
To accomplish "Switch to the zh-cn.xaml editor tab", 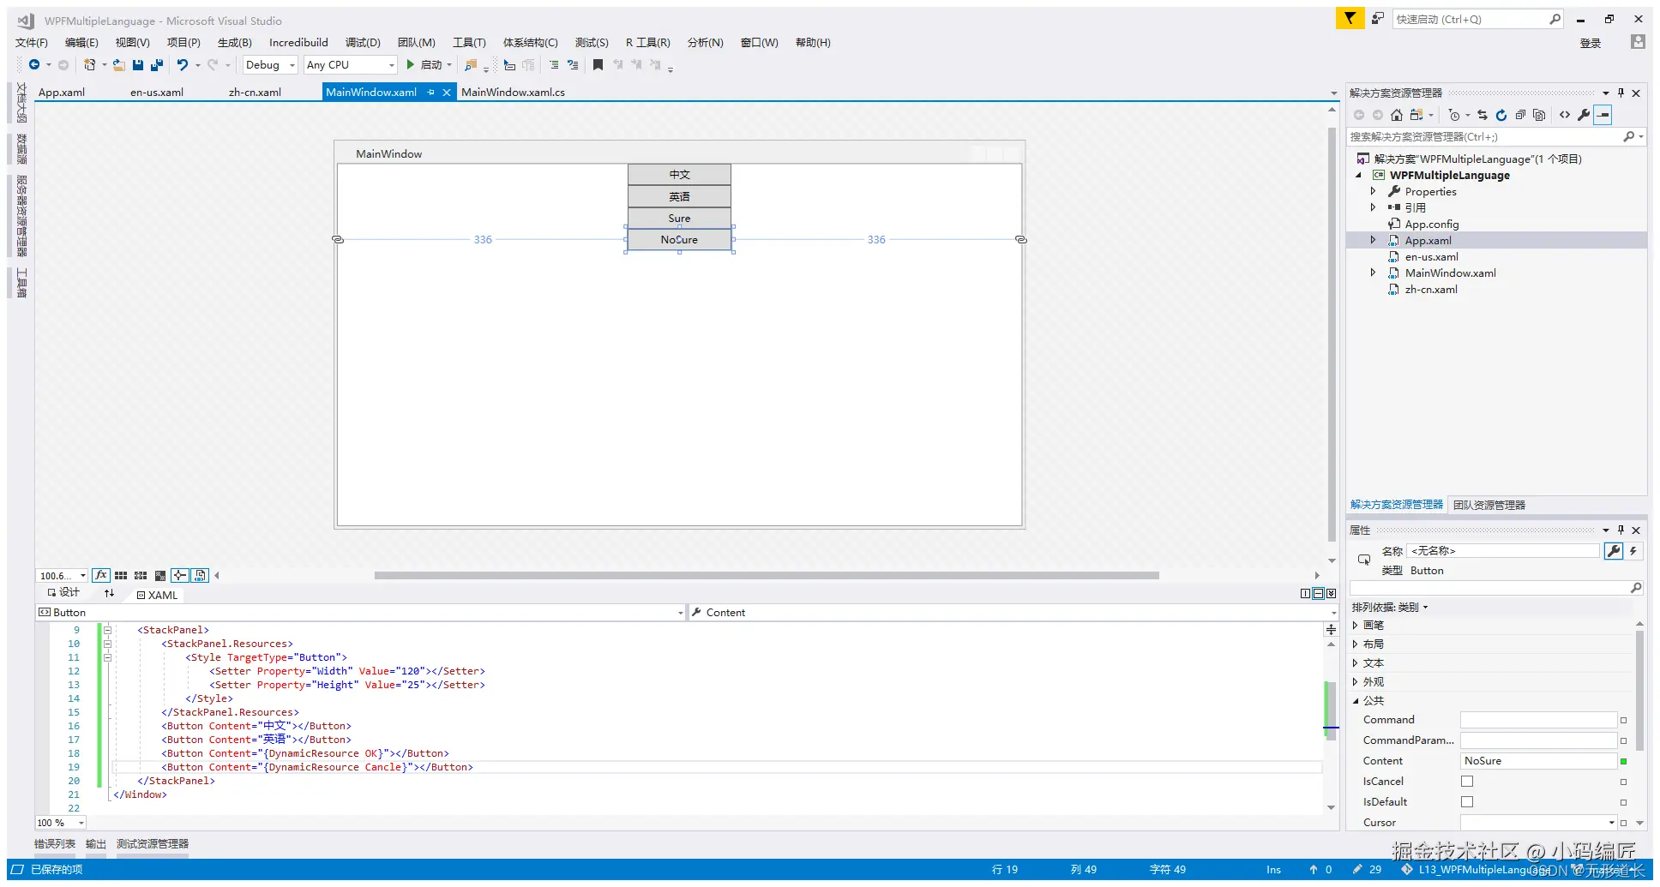I will pos(255,93).
